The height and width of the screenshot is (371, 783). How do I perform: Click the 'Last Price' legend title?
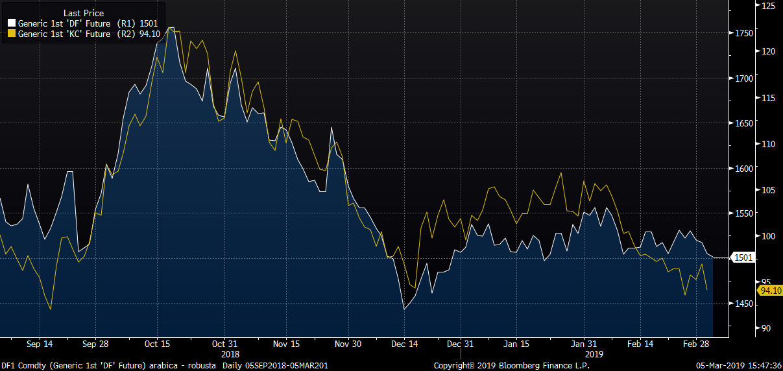coord(84,13)
